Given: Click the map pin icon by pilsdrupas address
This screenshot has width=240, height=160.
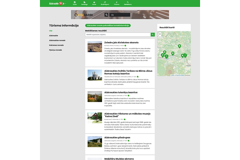Looking at the screenshot, I should (x=128, y=141).
